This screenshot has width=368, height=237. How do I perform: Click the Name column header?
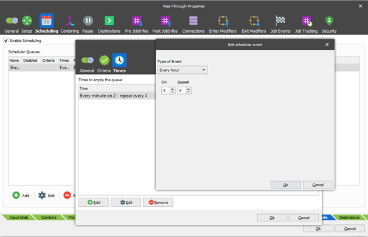click(x=14, y=61)
